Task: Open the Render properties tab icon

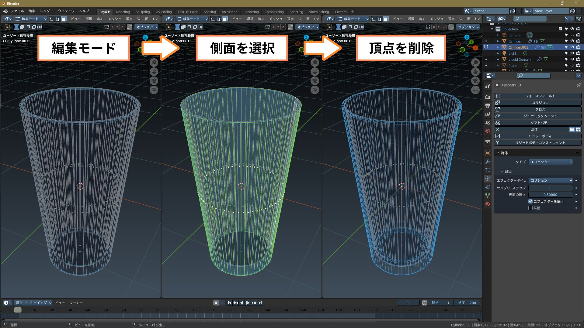Action: (x=488, y=97)
